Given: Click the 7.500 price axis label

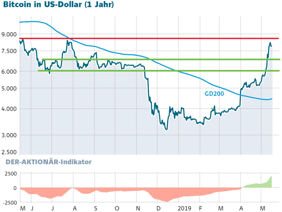Looking at the screenshot, I should point(9,51).
